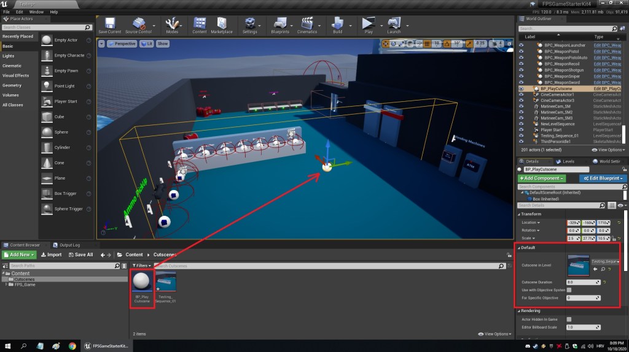Open the Cinematics toolbar icon
The width and height of the screenshot is (629, 352).
(307, 25)
